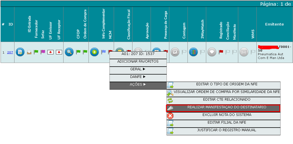Click Adicionar Favoritos in context menu
The width and height of the screenshot is (293, 144).
click(x=138, y=62)
